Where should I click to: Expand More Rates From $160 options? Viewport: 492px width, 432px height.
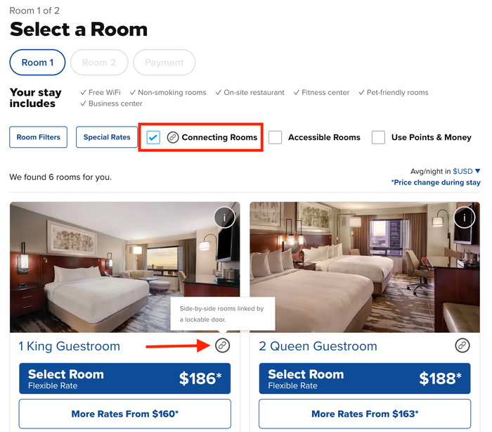(125, 414)
